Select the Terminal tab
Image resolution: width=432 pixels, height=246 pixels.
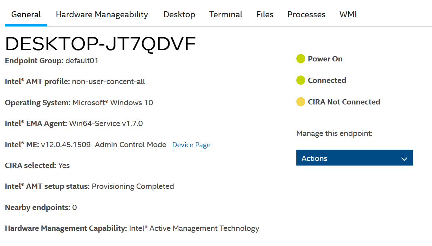(226, 14)
